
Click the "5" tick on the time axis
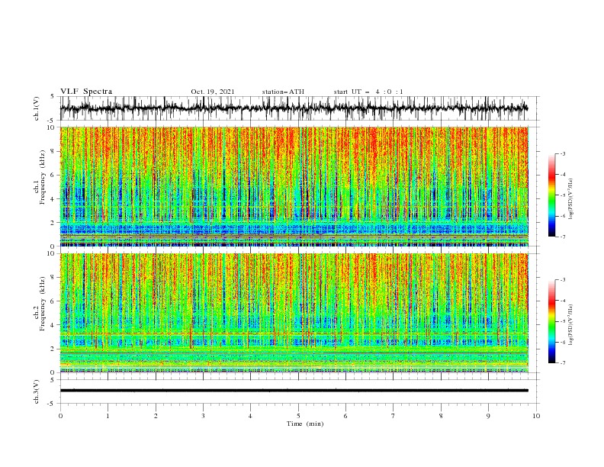click(298, 416)
